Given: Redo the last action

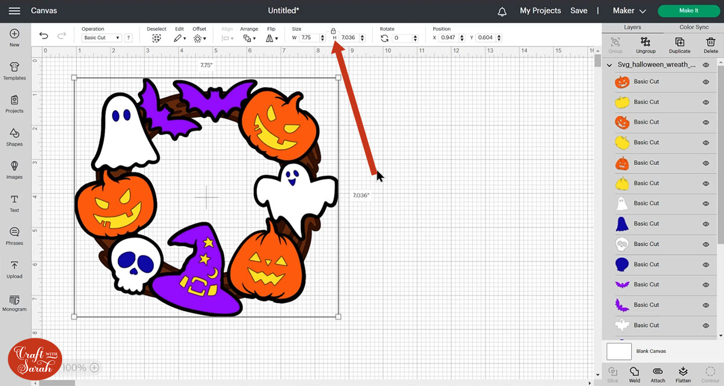Looking at the screenshot, I should click(x=62, y=36).
